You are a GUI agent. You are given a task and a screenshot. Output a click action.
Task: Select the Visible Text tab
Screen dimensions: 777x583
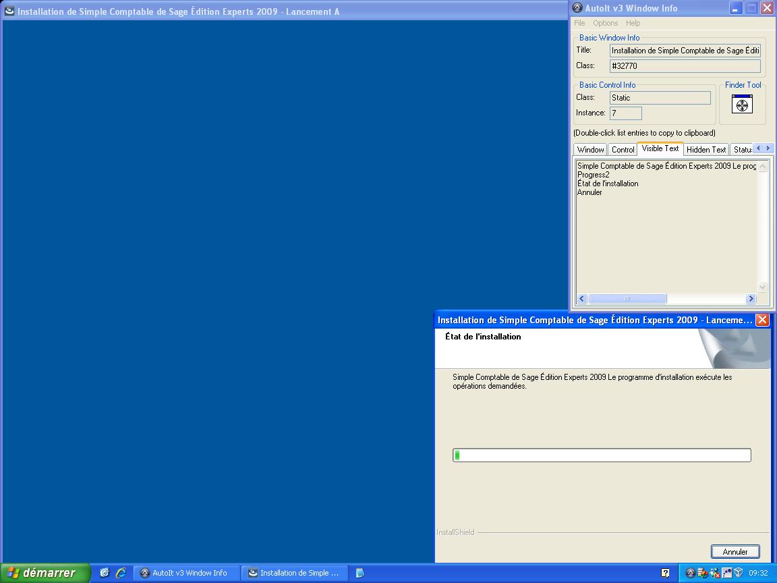660,148
